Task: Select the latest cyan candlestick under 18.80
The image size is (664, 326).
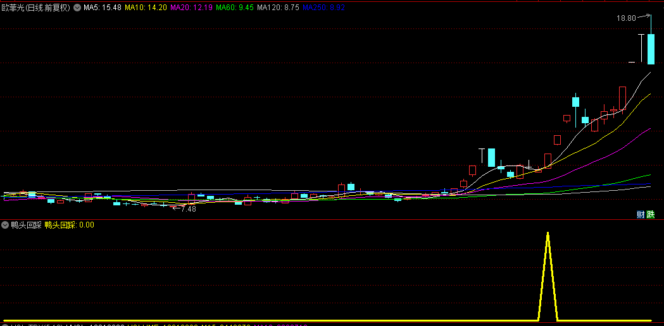Action: point(651,49)
